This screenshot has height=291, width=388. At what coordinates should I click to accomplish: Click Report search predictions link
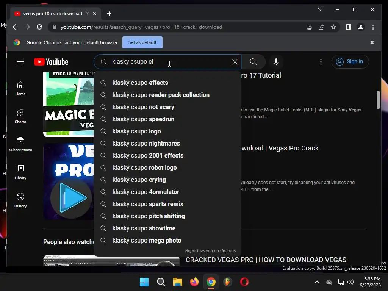coord(211,251)
